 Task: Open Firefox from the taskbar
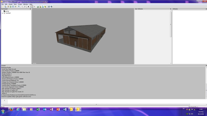11,110
